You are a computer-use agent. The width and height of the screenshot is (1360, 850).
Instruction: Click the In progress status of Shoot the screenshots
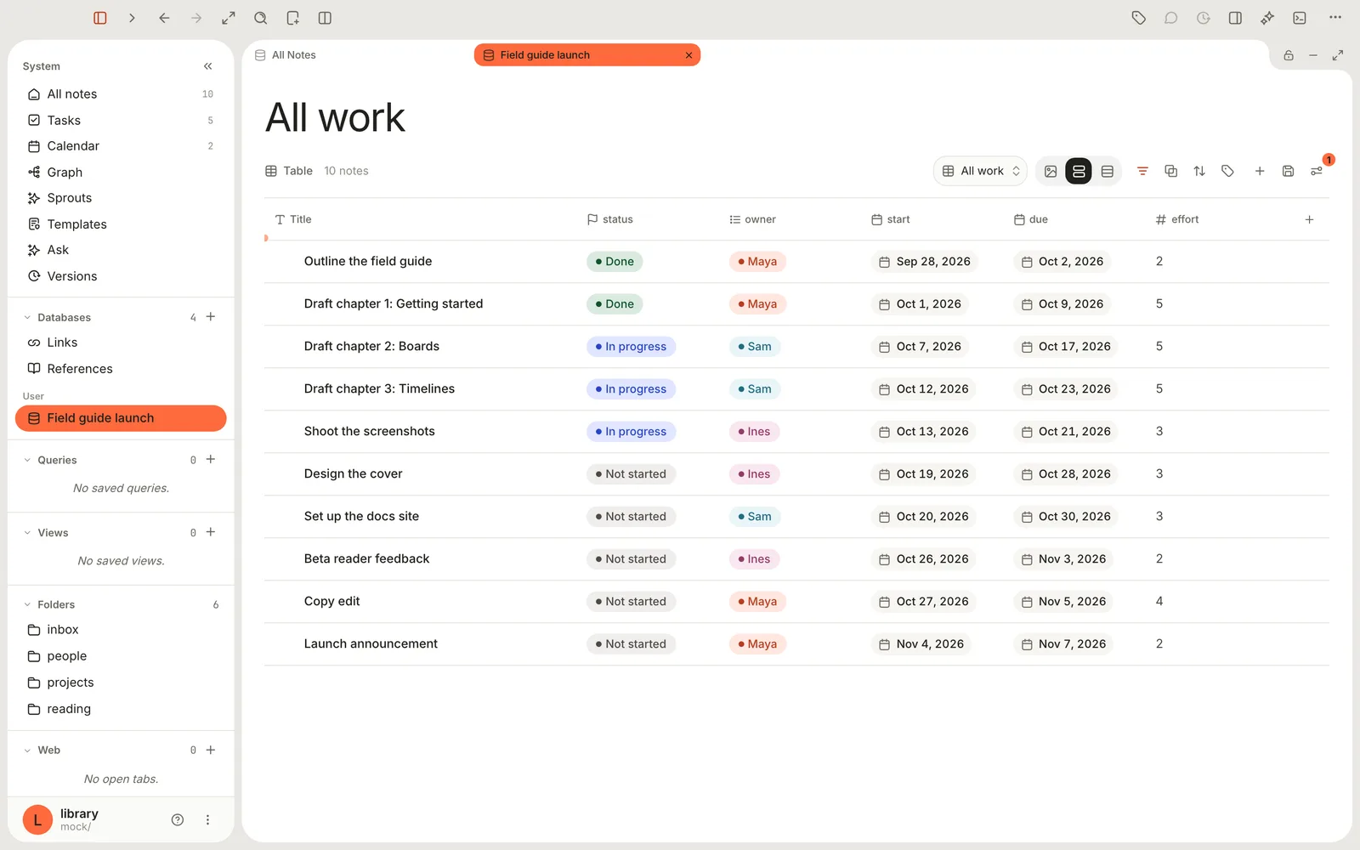(631, 432)
